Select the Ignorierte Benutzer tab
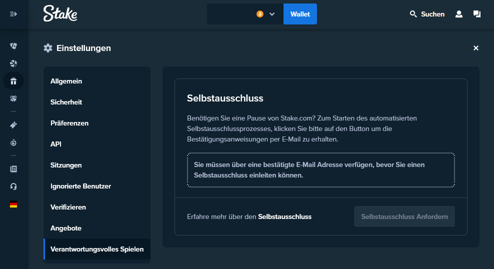Image resolution: width=494 pixels, height=269 pixels. coord(97,186)
